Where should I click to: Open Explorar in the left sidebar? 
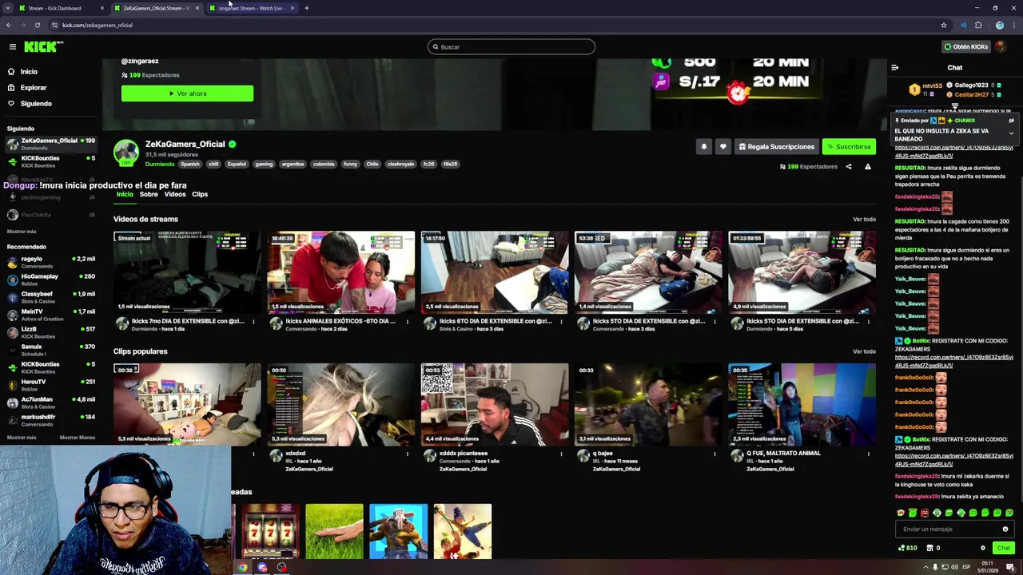34,88
